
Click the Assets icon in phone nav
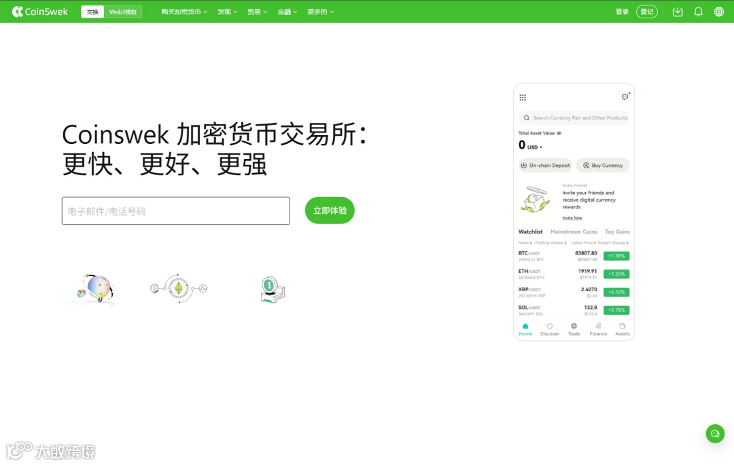point(622,327)
